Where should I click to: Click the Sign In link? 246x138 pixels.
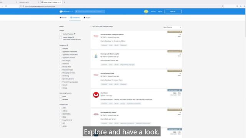click(x=160, y=11)
